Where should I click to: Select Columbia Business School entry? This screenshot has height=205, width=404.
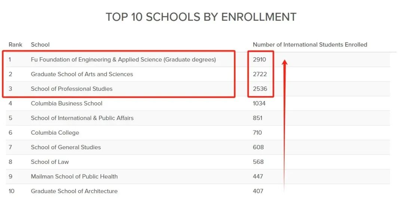click(67, 104)
